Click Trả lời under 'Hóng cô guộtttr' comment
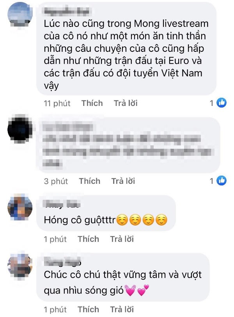Screen dimensions: 234x317 pyautogui.click(x=122, y=239)
